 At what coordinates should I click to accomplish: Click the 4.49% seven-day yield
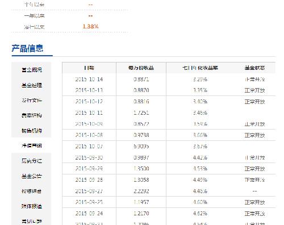(x=200, y=180)
